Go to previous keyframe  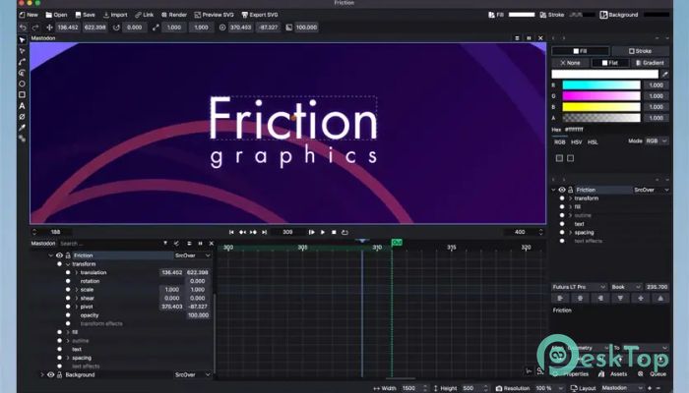(x=242, y=232)
